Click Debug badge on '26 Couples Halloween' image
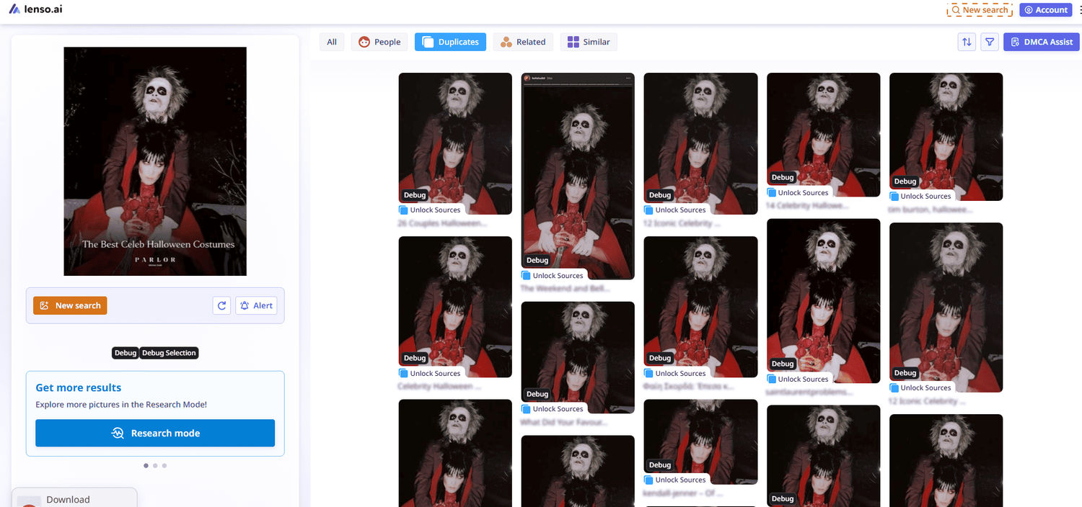Viewport: 1082px width, 507px height. point(415,195)
